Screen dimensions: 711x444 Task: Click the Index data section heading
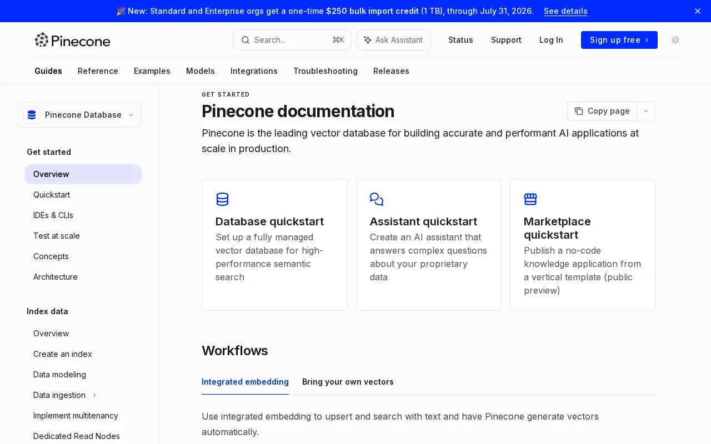(47, 311)
